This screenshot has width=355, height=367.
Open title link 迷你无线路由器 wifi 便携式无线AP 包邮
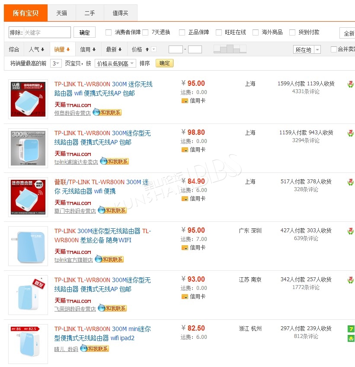pyautogui.click(x=103, y=89)
